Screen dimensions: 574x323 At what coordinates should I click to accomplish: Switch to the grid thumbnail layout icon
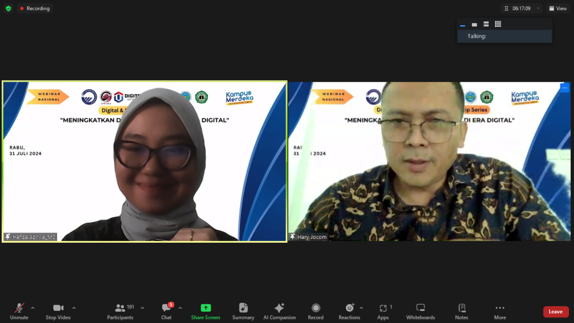click(498, 24)
